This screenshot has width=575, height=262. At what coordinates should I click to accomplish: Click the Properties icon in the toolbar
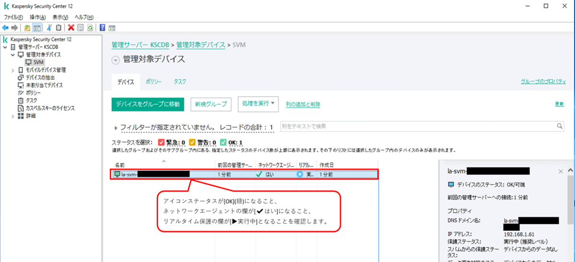coord(80,27)
